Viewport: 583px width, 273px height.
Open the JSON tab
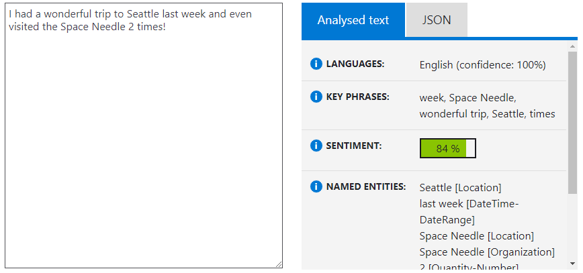pyautogui.click(x=437, y=20)
